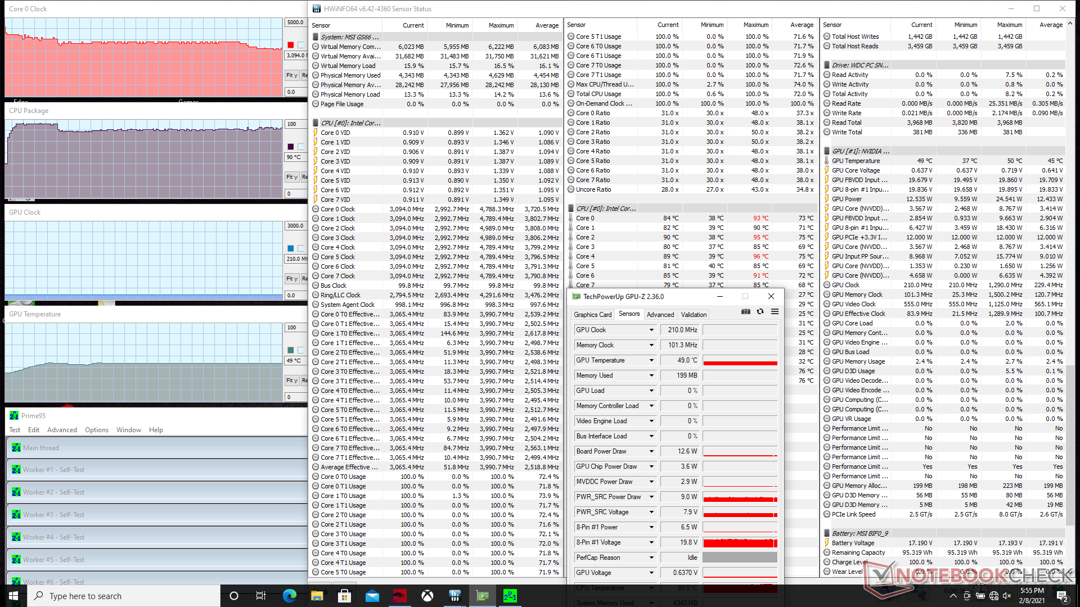Click Fit y on the GPU Temperature graph

pyautogui.click(x=291, y=380)
